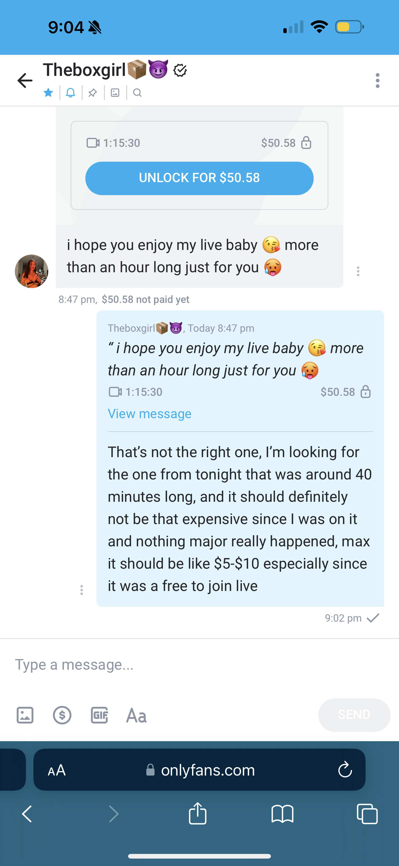Viewport: 399px width, 866px height.
Task: Click the View message link
Action: tap(149, 413)
